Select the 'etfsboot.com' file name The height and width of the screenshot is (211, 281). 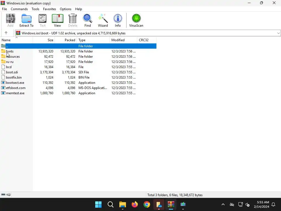coord(16,88)
